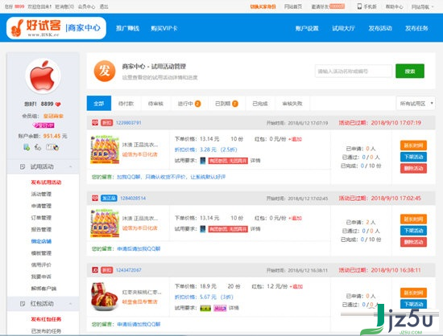Click the middle verification icon under balance

pyautogui.click(x=38, y=147)
